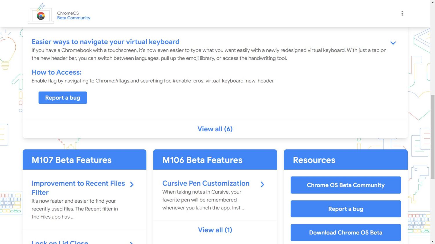The width and height of the screenshot is (435, 244).
Task: Collapse the virtual keyboard section with the chevron
Action: (393, 43)
